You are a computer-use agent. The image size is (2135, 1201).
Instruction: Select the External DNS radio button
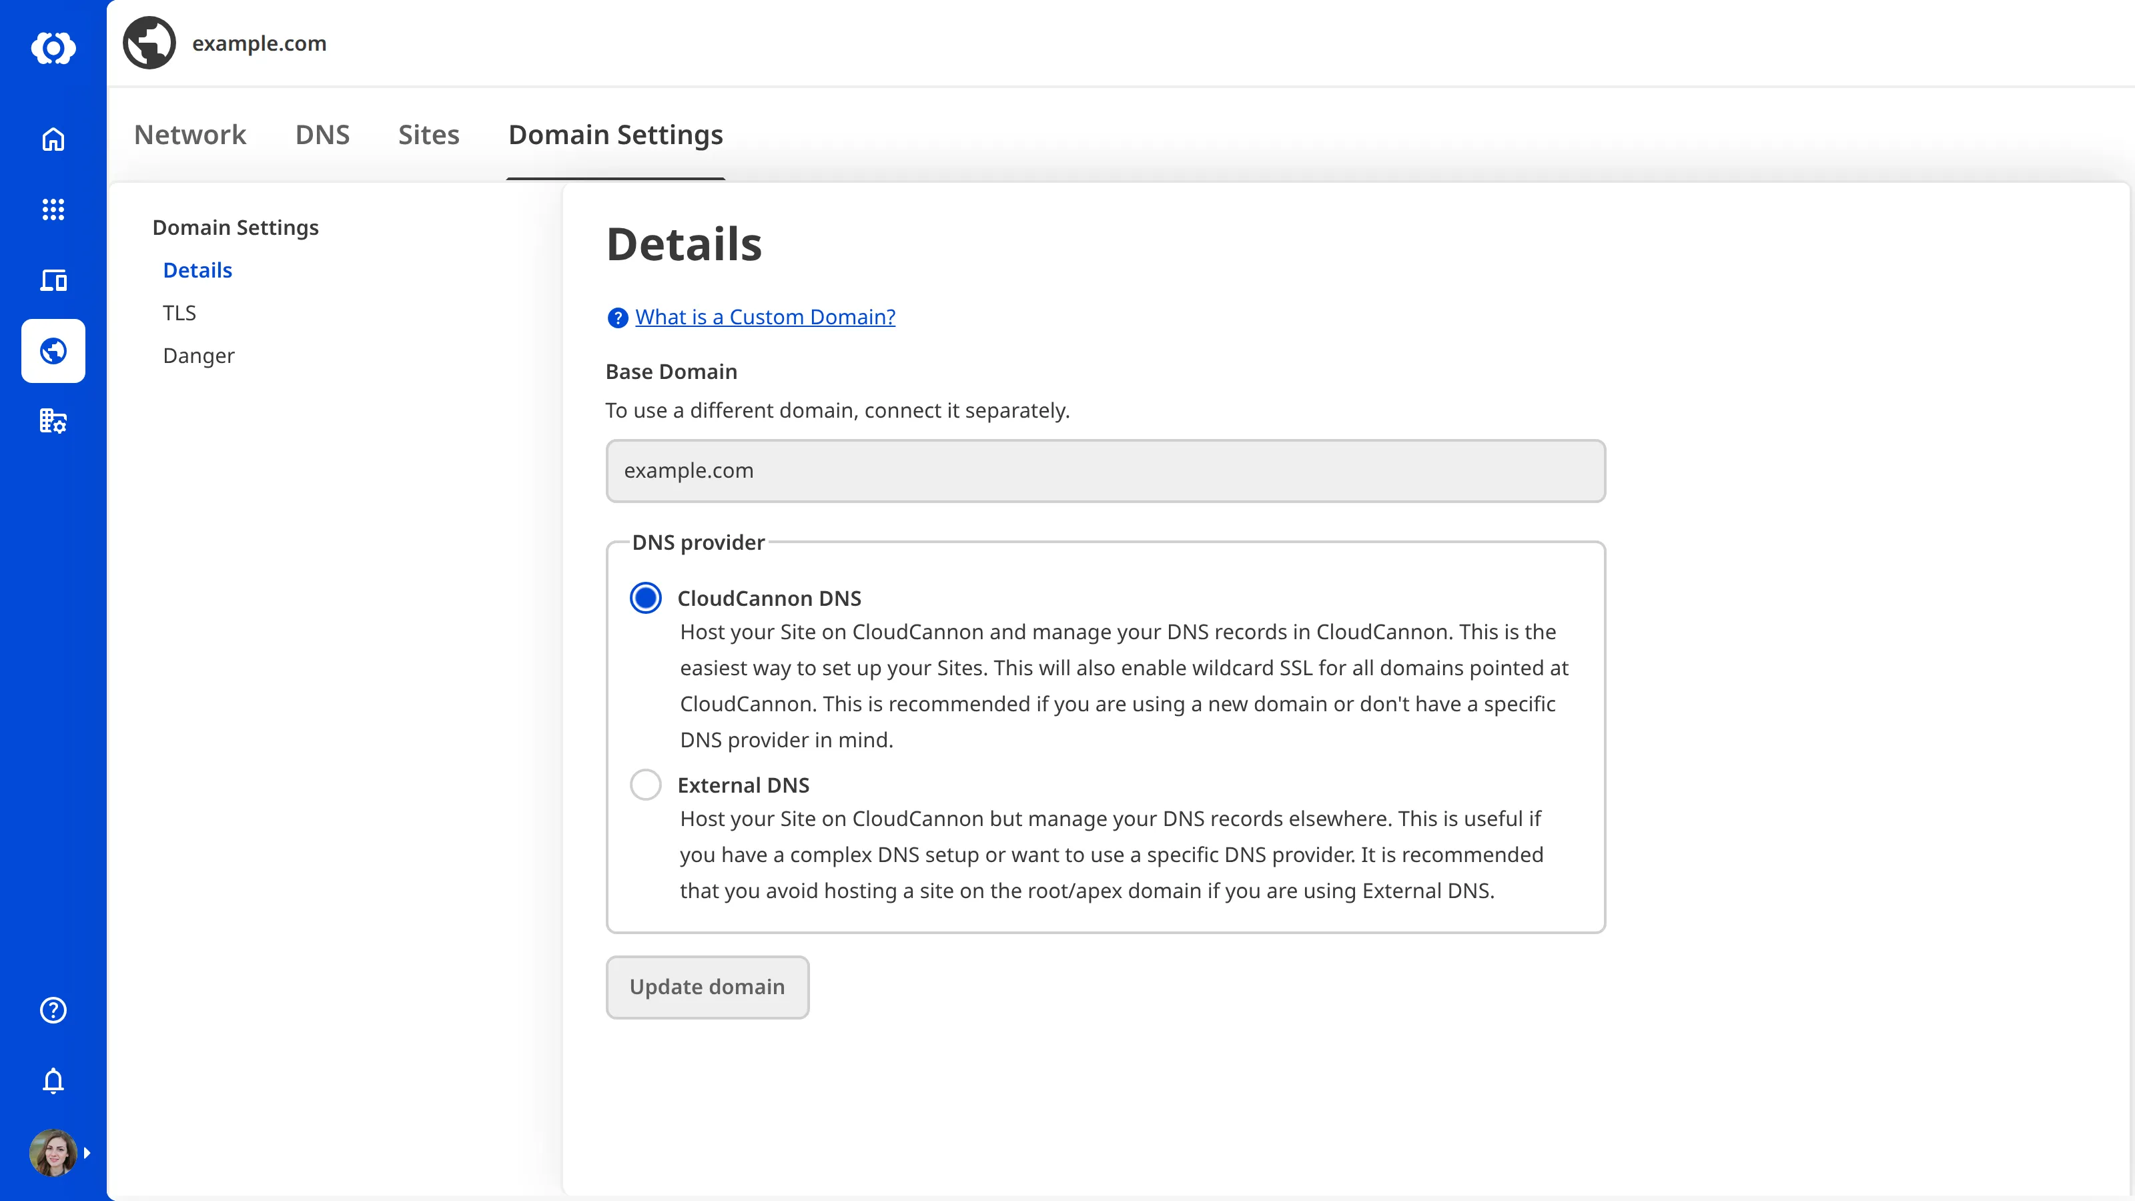point(646,784)
